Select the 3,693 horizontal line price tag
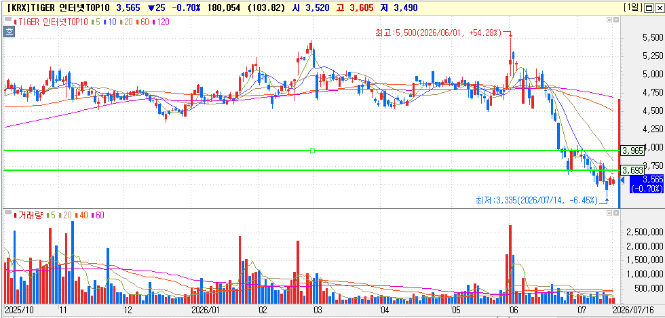This screenshot has height=318, width=665. [x=632, y=170]
